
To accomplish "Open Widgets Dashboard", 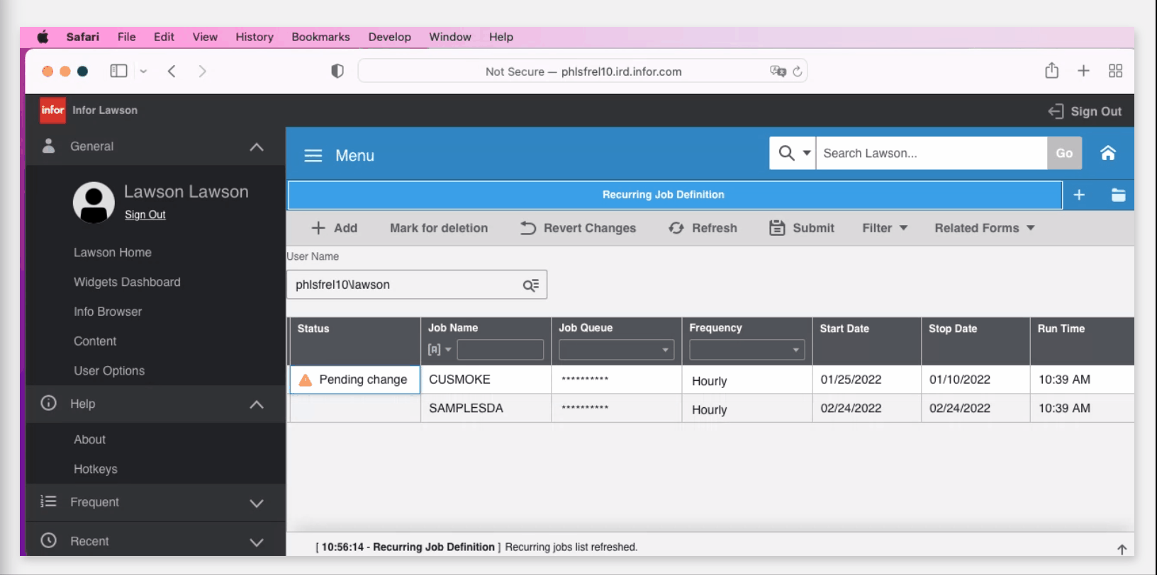I will tap(127, 282).
